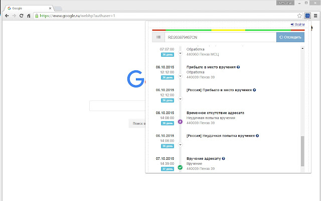The image size is (321, 201).
Task: Bookmark this page with the star
Action: 299,16
